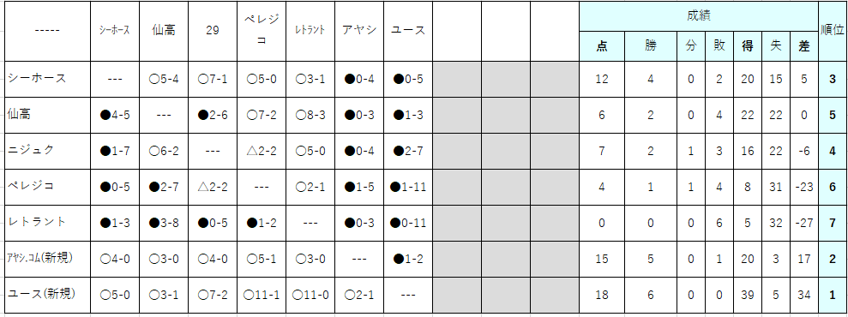Select the ユース(新規) row label
This screenshot has height=317, width=848.
(48, 295)
